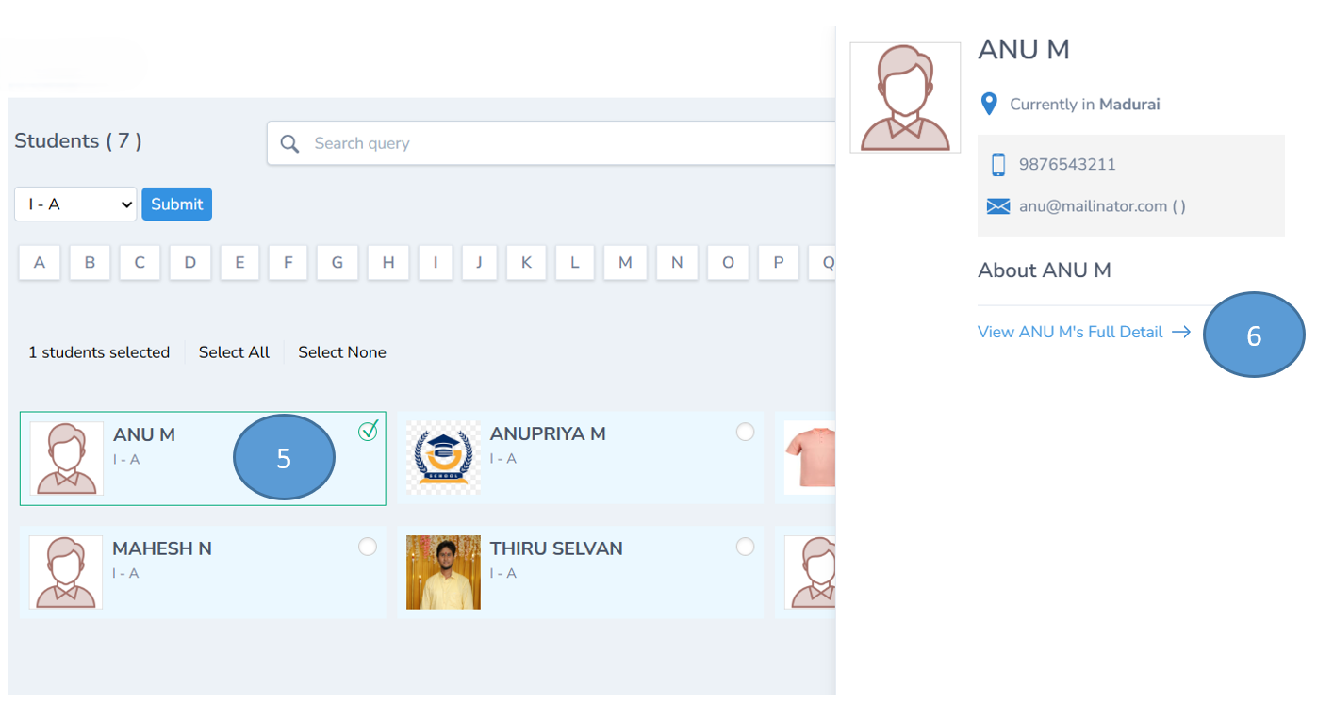Click the Submit button
Viewport: 1317px width, 703px height.
pyautogui.click(x=176, y=204)
